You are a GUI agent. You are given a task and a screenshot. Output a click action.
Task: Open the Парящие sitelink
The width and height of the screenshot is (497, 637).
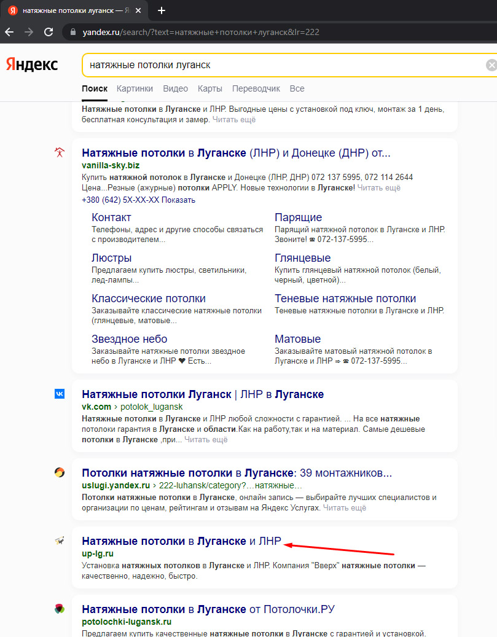pyautogui.click(x=299, y=217)
